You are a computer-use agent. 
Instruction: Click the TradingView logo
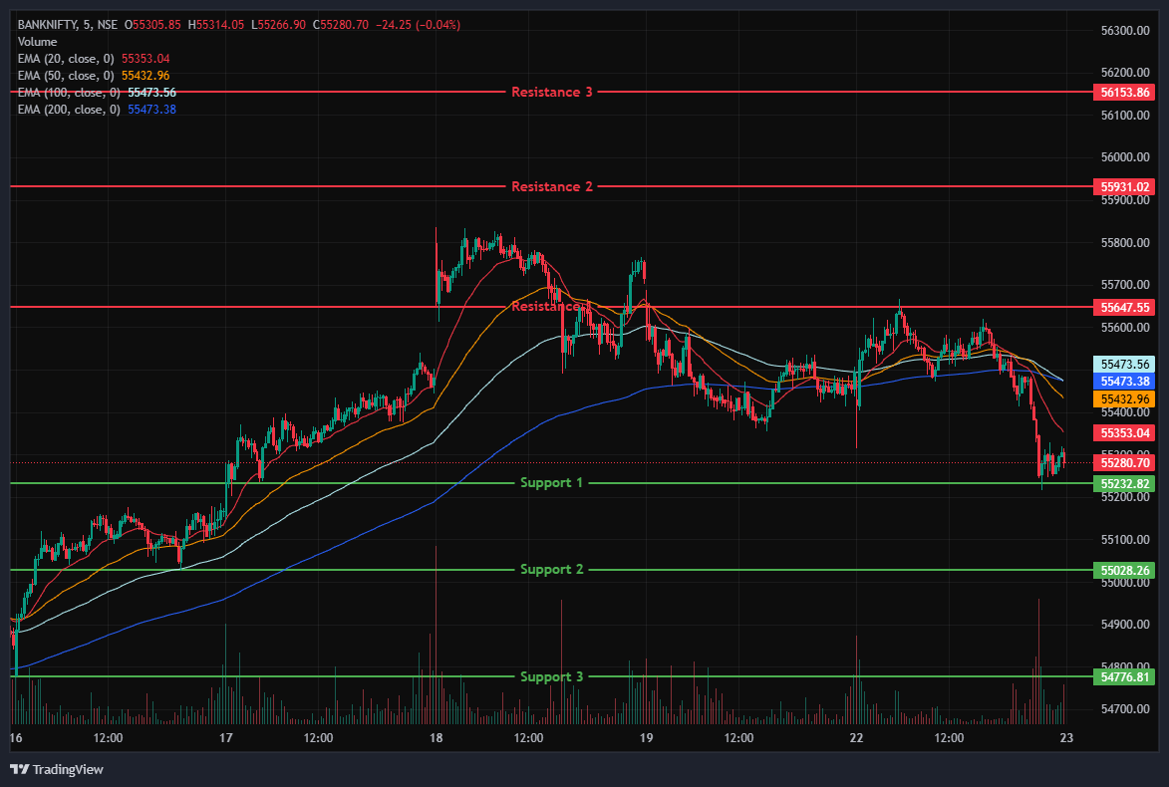click(57, 769)
